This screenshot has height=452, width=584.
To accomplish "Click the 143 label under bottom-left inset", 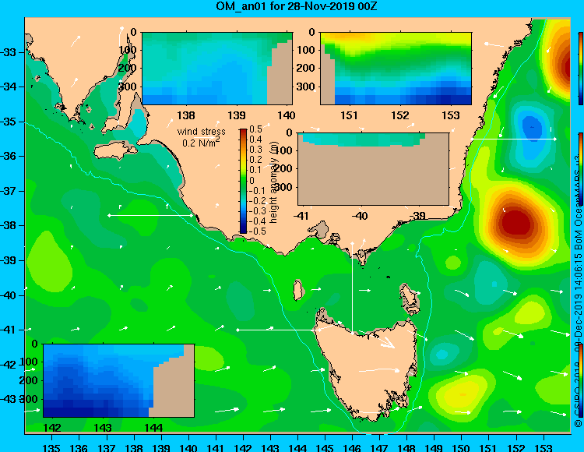I will pyautogui.click(x=103, y=427).
